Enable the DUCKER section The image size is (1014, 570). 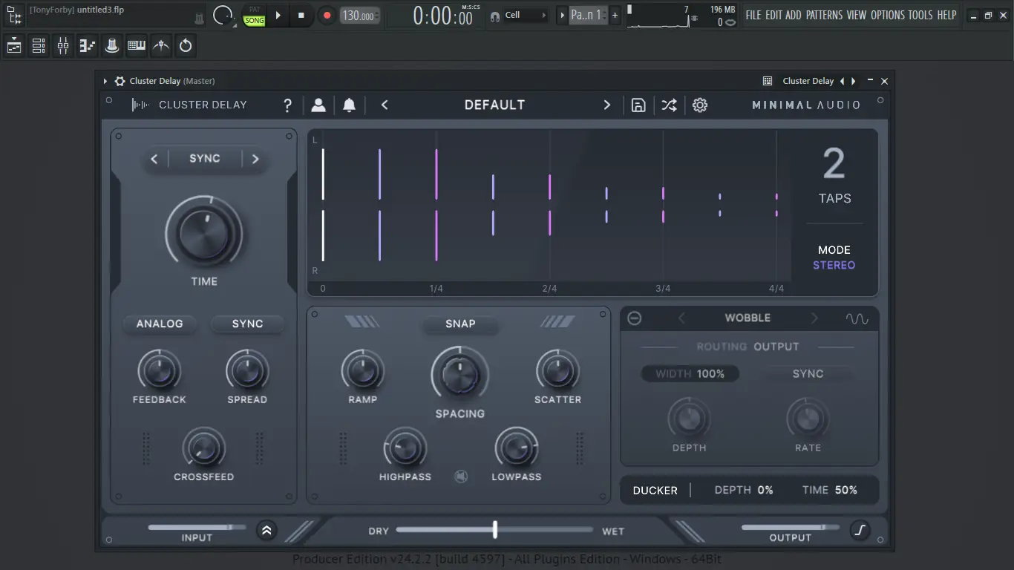pos(656,490)
